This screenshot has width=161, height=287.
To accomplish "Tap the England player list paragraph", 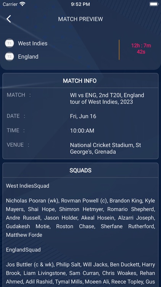I will click(80, 273).
